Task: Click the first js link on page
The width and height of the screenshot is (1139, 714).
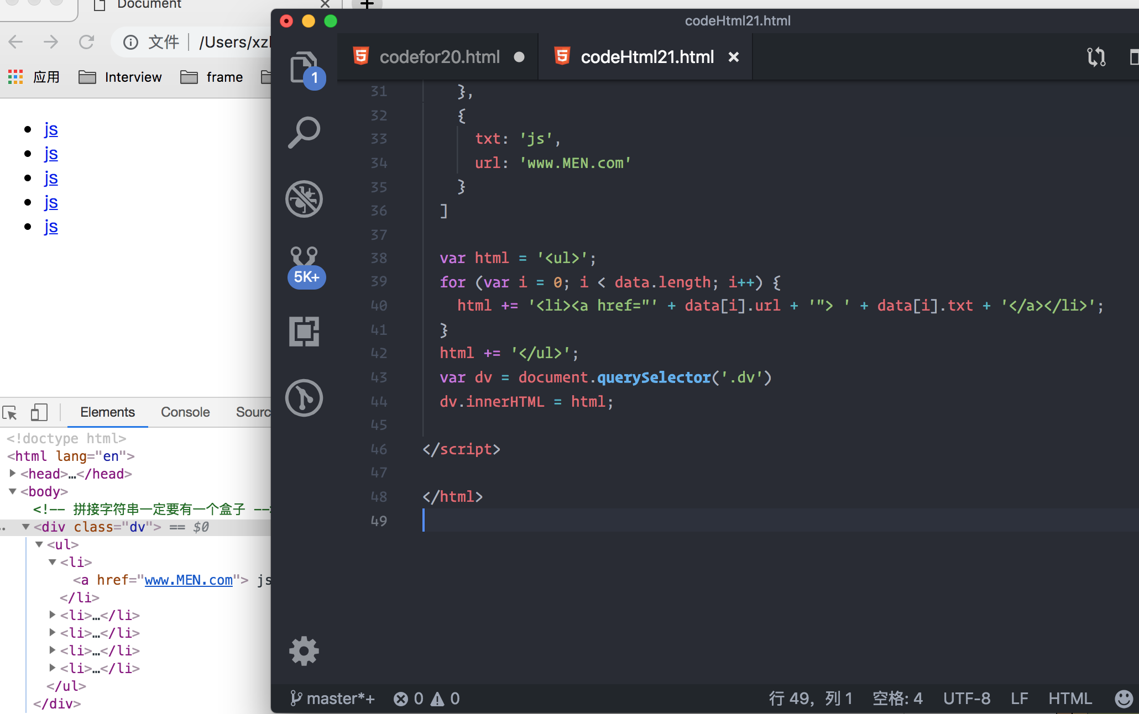Action: (51, 129)
